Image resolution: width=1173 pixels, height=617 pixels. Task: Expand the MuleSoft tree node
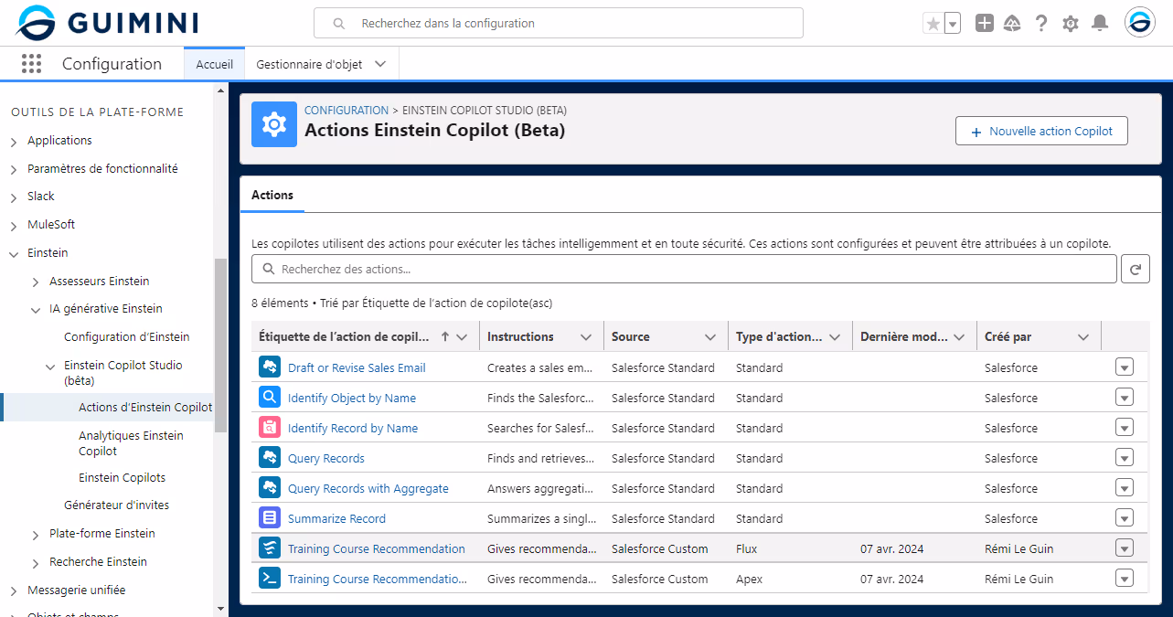[14, 226]
